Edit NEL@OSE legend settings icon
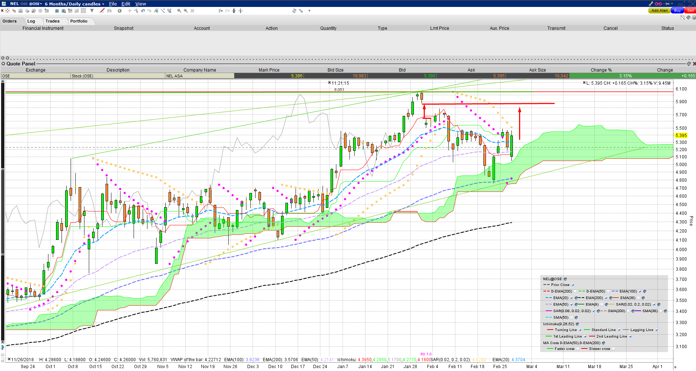The image size is (696, 371). [565, 279]
